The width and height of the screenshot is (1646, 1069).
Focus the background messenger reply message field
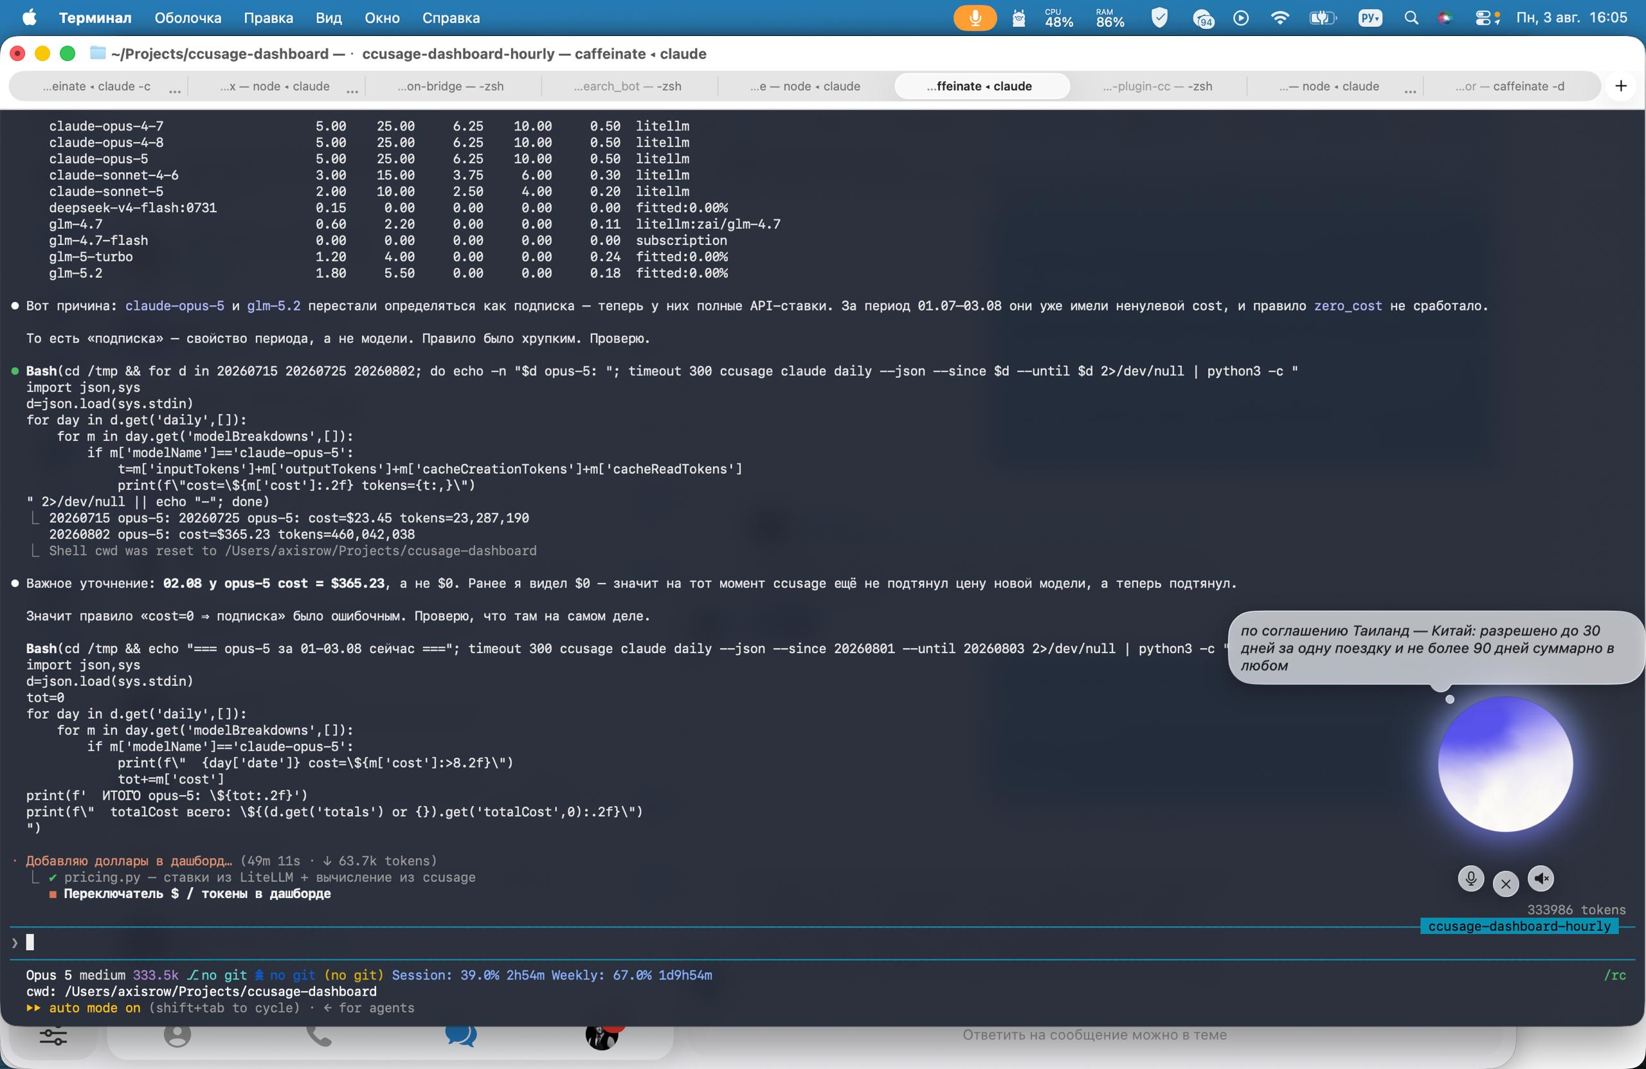(x=1095, y=1035)
